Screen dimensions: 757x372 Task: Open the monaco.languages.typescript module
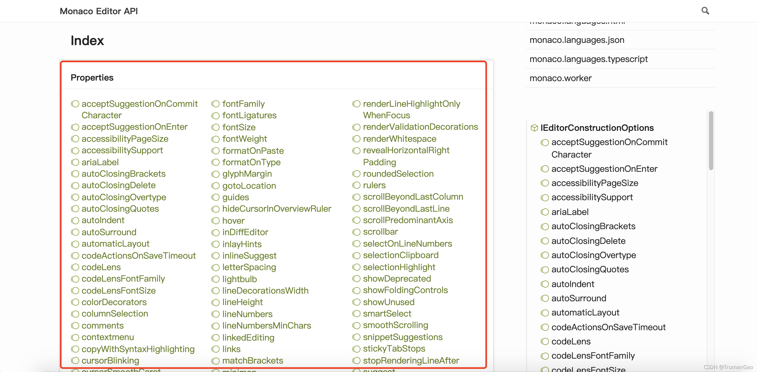pyautogui.click(x=588, y=59)
